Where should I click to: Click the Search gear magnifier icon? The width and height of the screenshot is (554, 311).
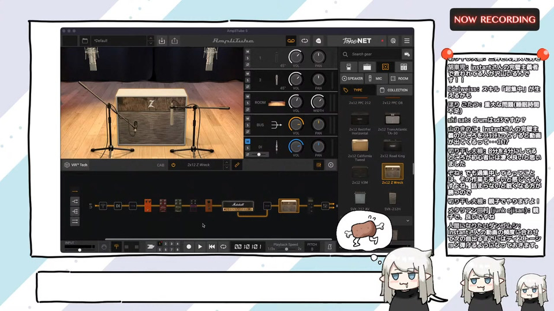point(345,54)
